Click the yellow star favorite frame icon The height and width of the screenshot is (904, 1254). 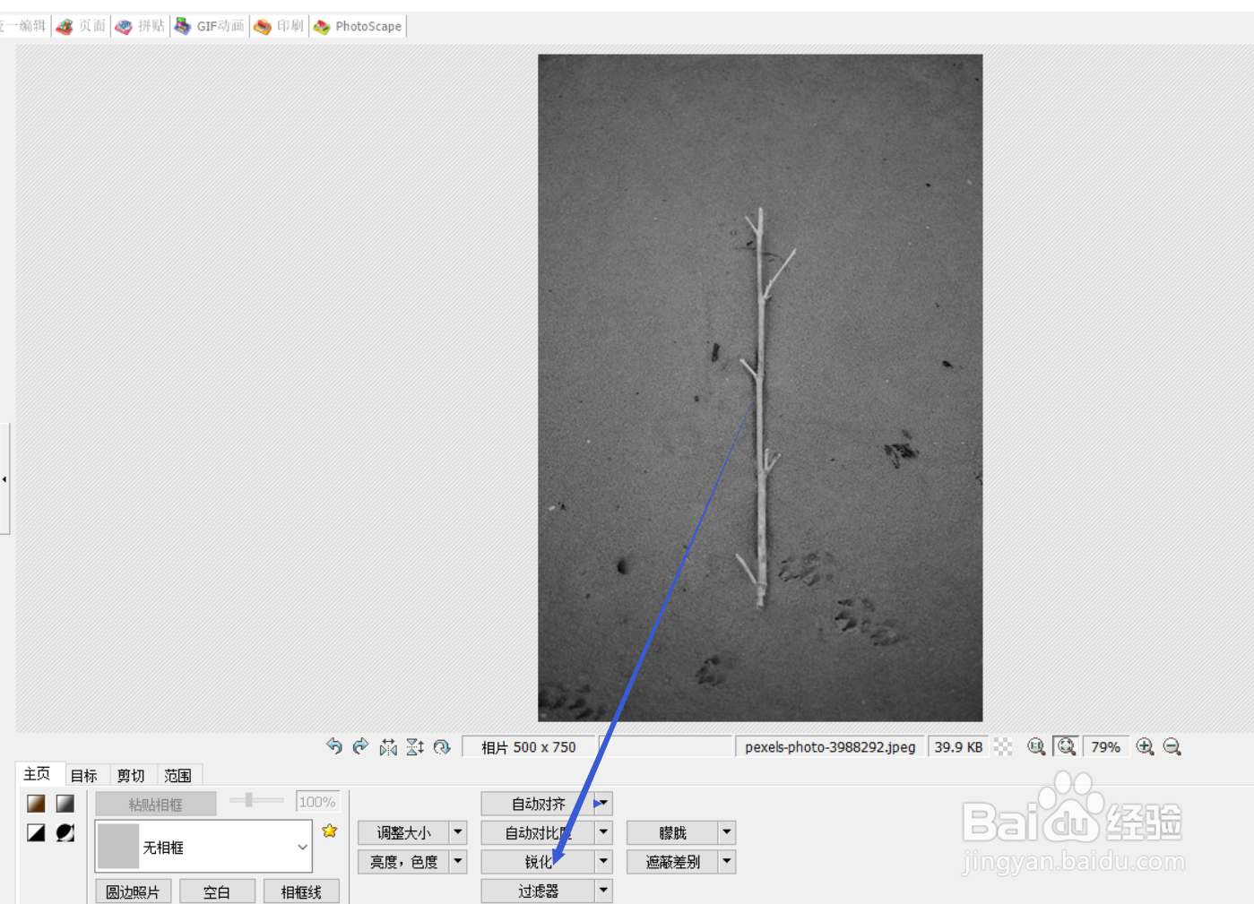click(330, 831)
